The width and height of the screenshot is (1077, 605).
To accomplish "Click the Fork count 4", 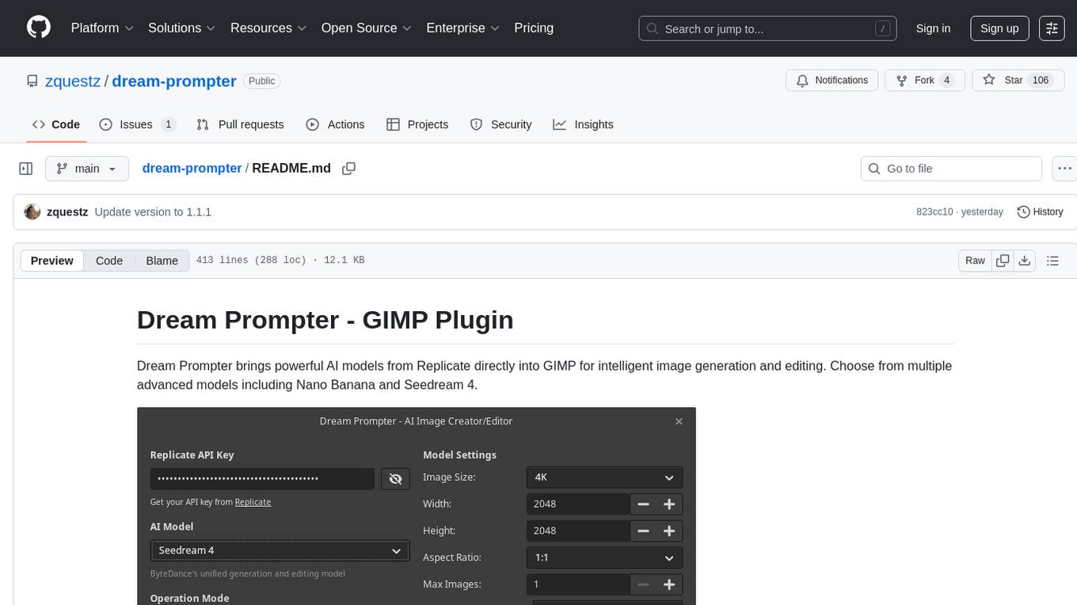I will coord(946,81).
